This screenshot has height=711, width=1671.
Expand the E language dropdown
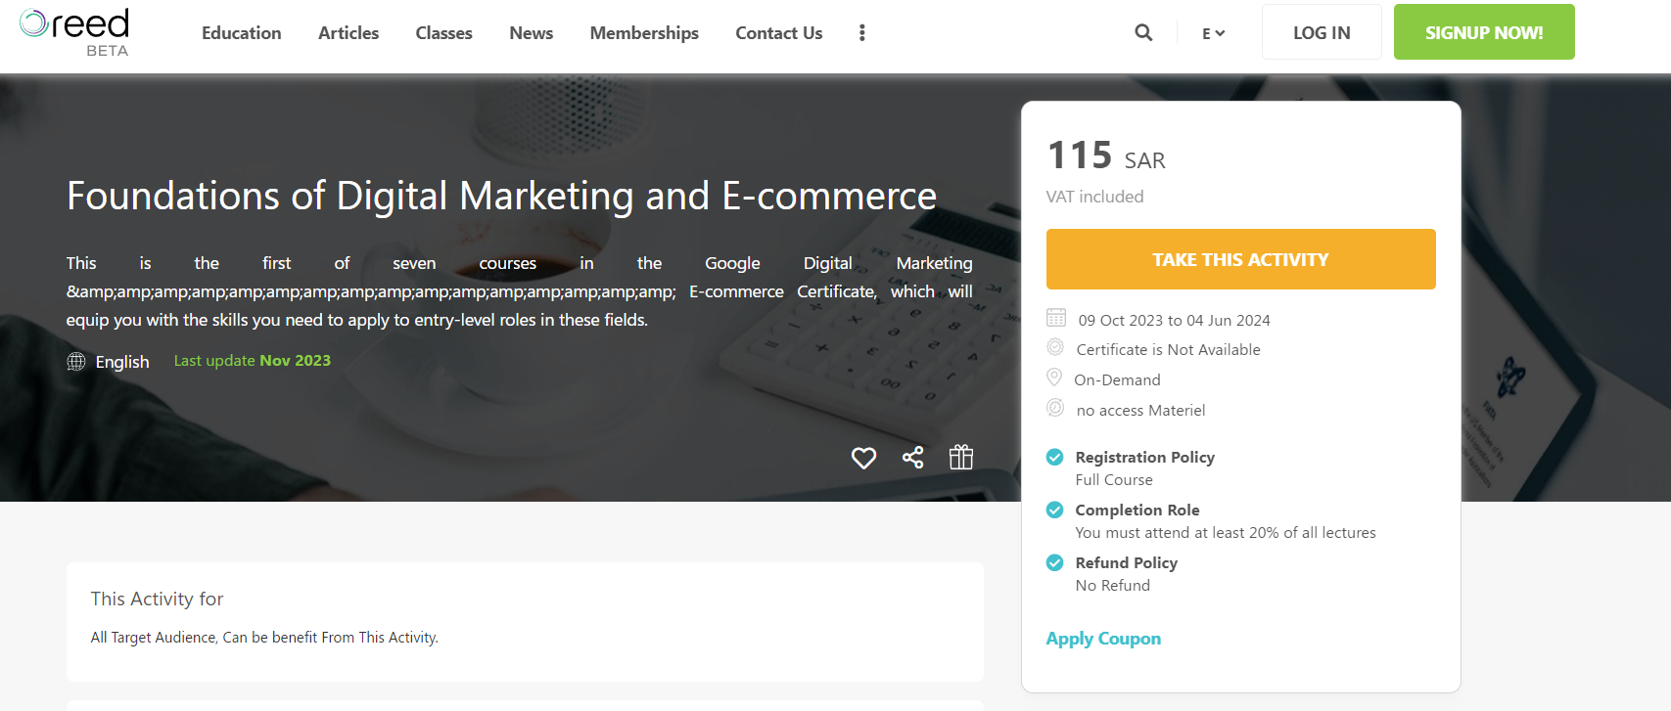1214,33
